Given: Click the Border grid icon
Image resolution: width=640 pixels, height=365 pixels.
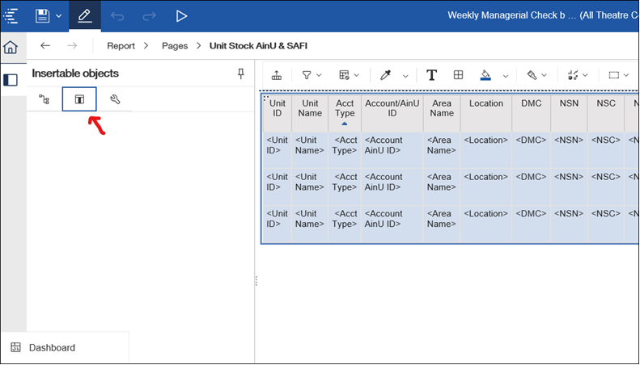Looking at the screenshot, I should point(459,74).
